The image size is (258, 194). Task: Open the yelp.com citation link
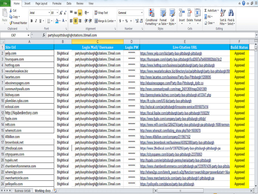(171, 53)
